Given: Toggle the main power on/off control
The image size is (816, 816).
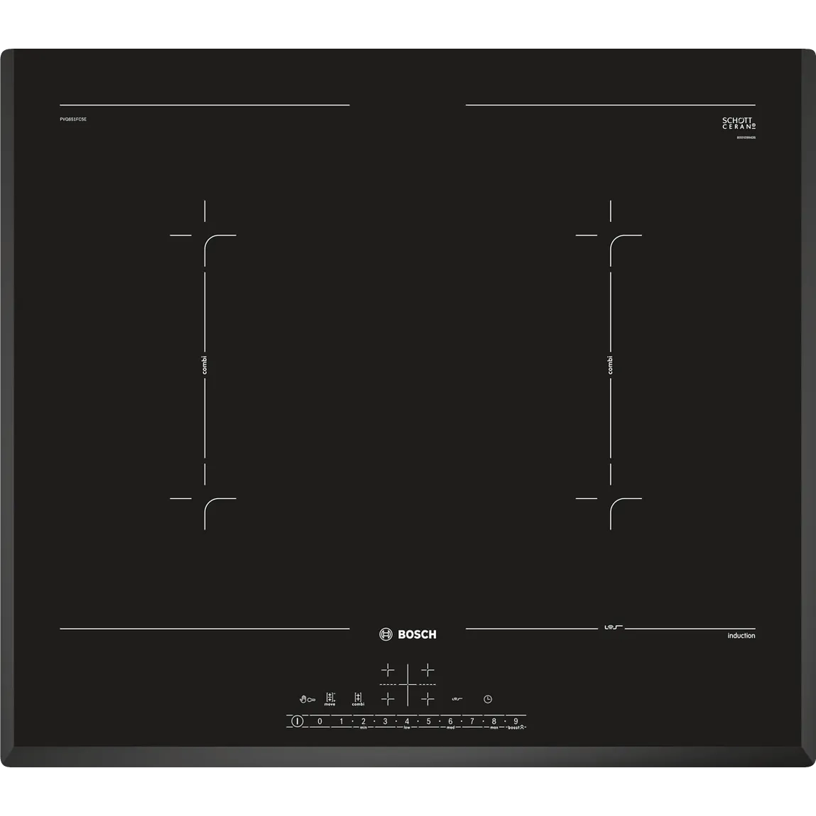Looking at the screenshot, I should (x=297, y=720).
